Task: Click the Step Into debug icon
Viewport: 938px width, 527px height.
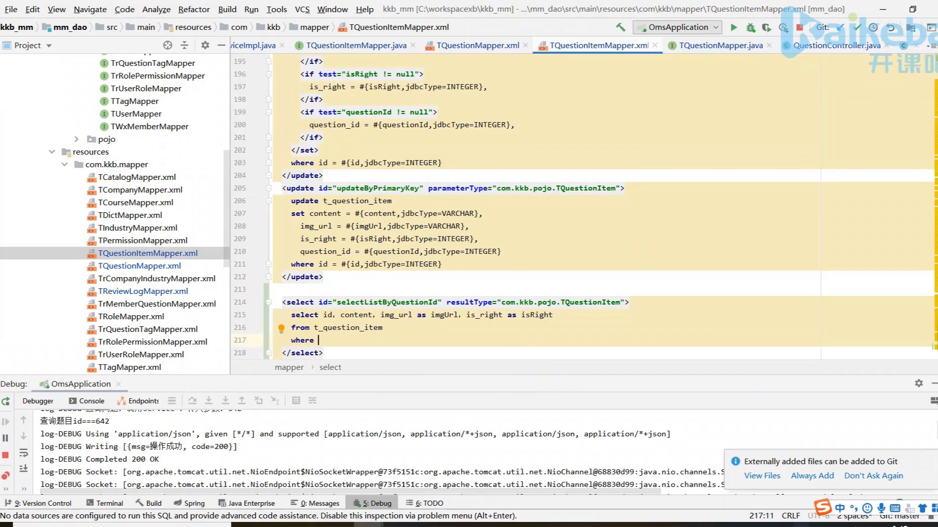Action: coord(209,400)
